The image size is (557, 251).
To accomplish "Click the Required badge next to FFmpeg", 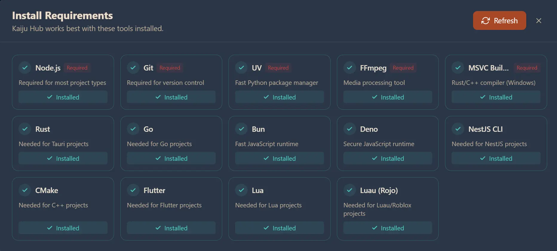I will (403, 68).
